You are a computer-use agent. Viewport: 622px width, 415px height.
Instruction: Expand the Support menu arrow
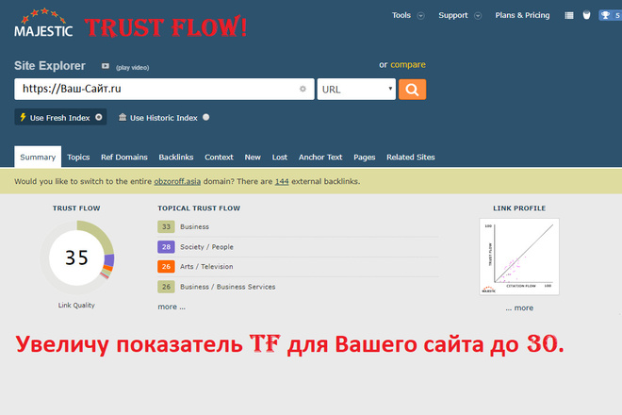(x=478, y=16)
